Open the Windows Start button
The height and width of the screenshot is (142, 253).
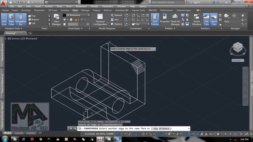(x=5, y=139)
